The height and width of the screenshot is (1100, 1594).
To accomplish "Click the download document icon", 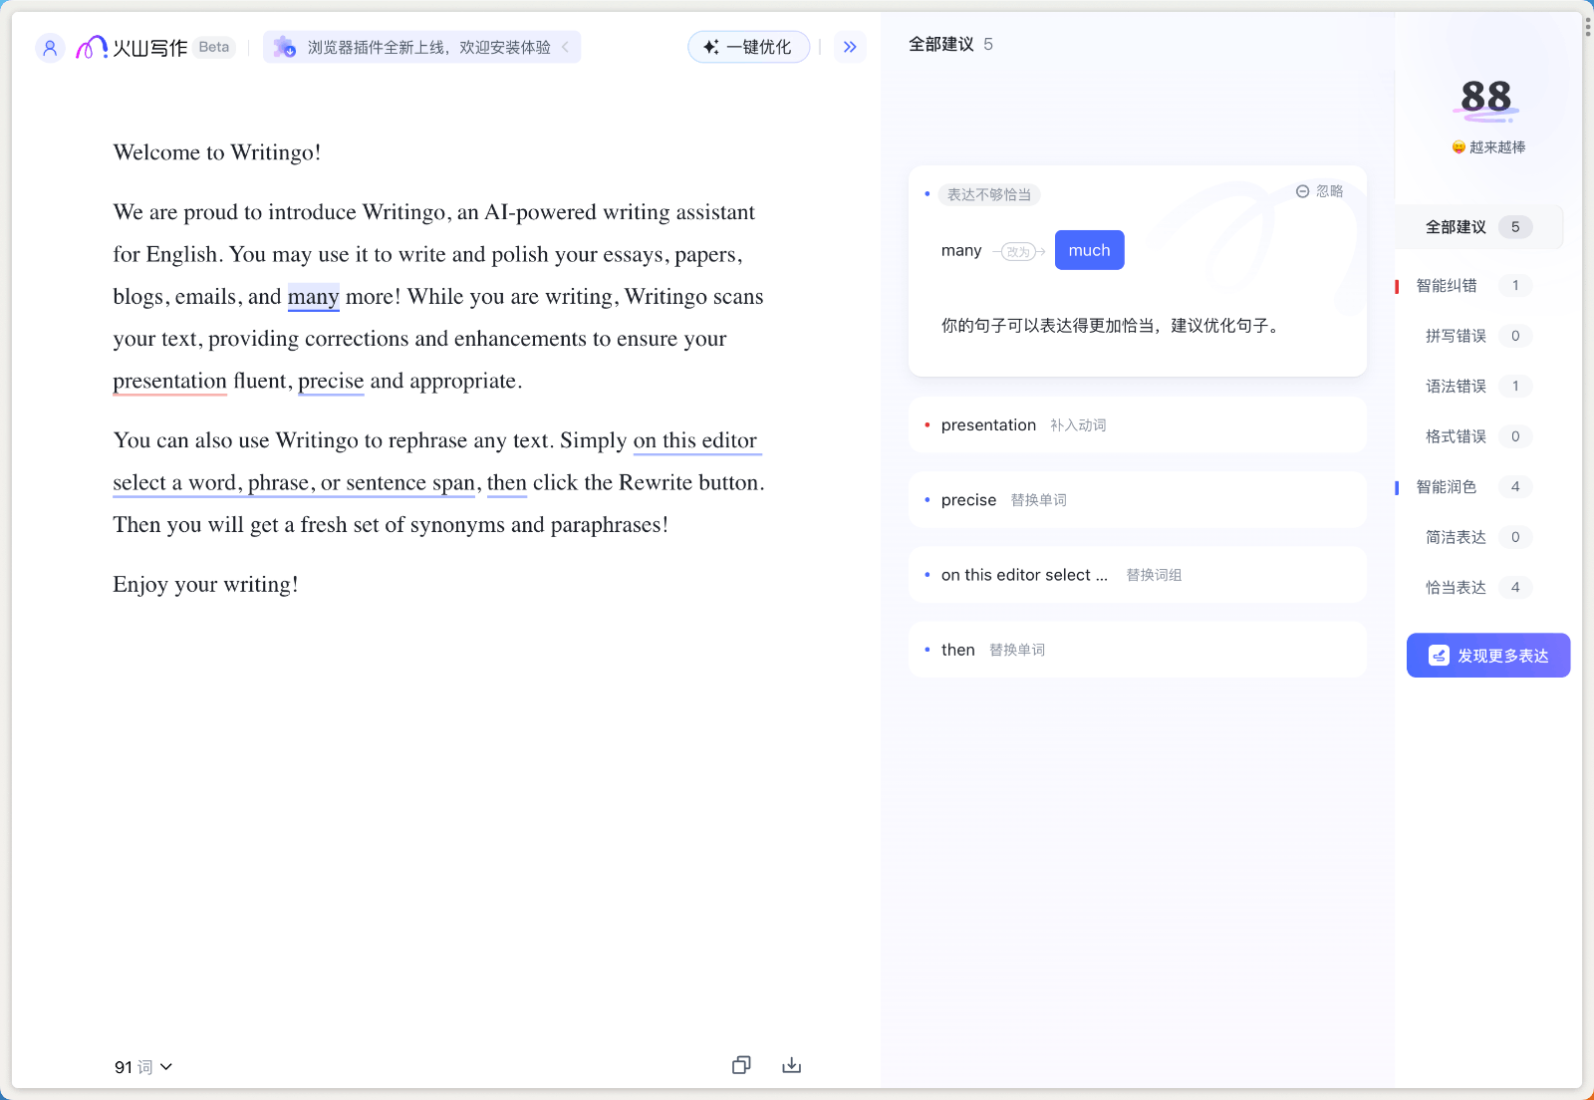I will tap(792, 1065).
